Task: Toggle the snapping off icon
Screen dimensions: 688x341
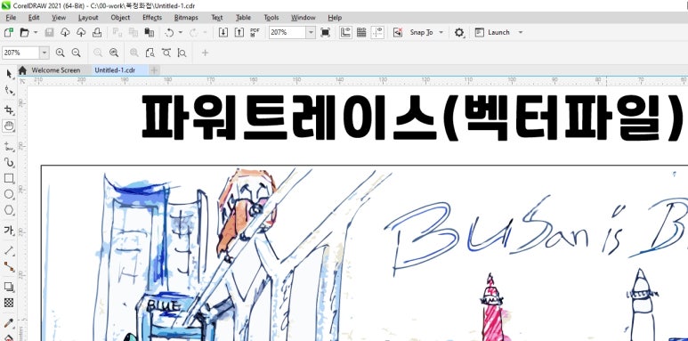Action: (398, 32)
